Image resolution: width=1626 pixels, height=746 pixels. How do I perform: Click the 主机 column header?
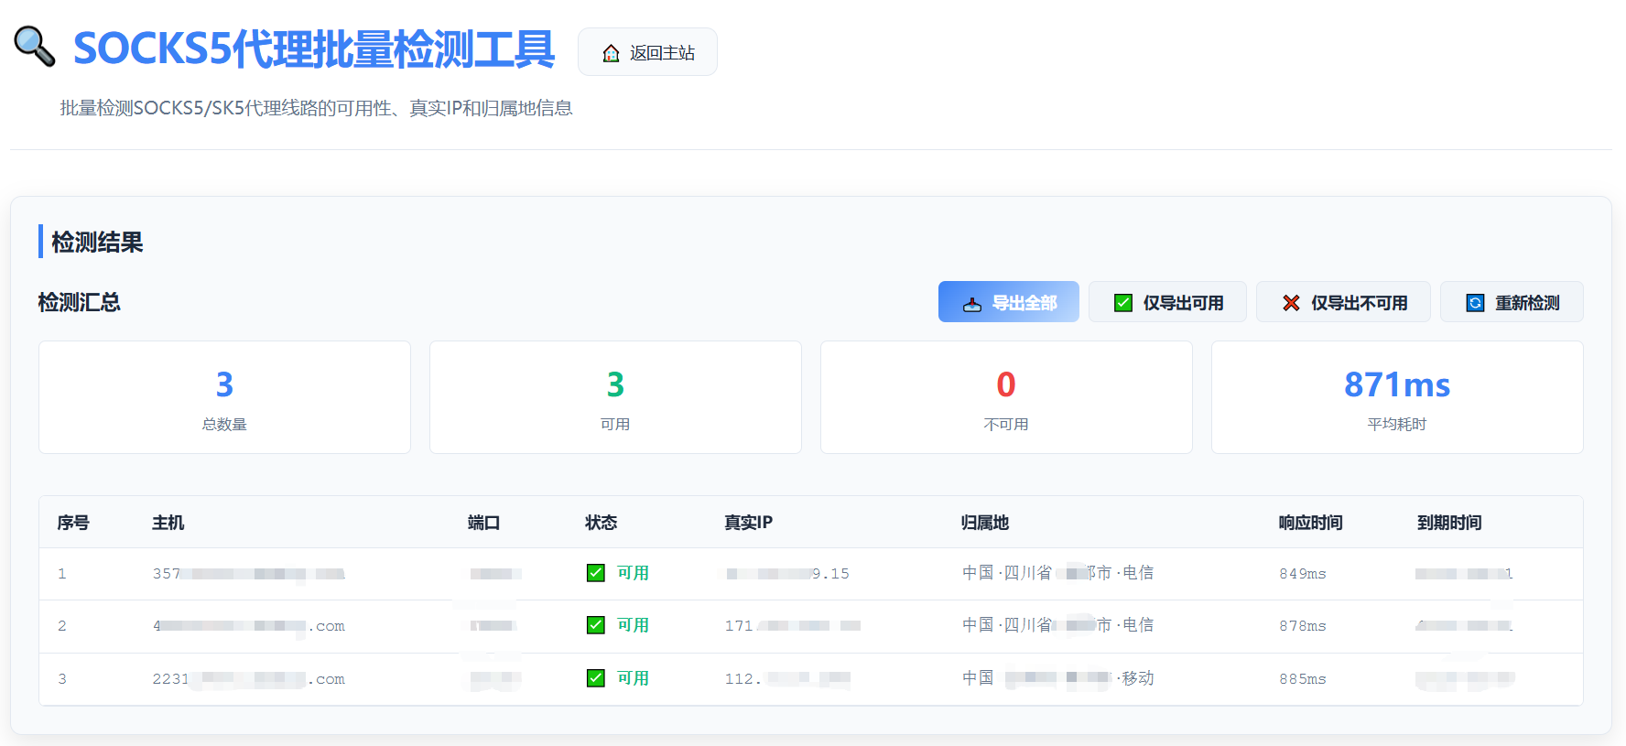click(x=168, y=523)
